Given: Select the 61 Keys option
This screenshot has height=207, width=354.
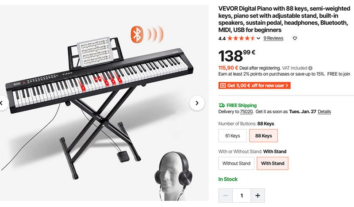Looking at the screenshot, I should (x=233, y=136).
